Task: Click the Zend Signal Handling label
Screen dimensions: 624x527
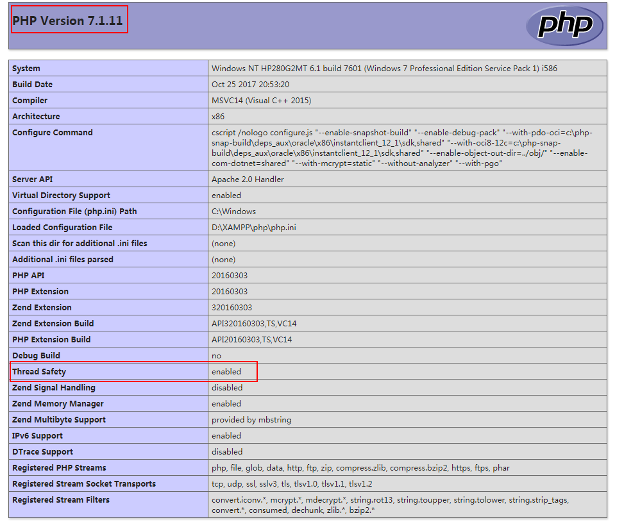Action: (54, 387)
